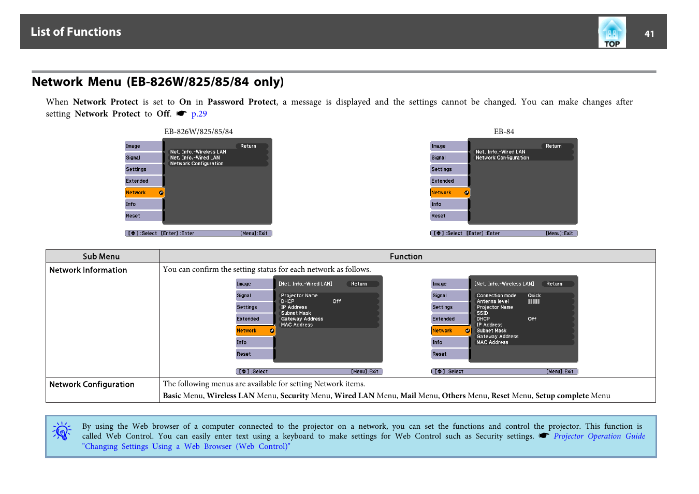The width and height of the screenshot is (699, 494).
Task: Click the TOP home icon in header
Action: point(612,32)
